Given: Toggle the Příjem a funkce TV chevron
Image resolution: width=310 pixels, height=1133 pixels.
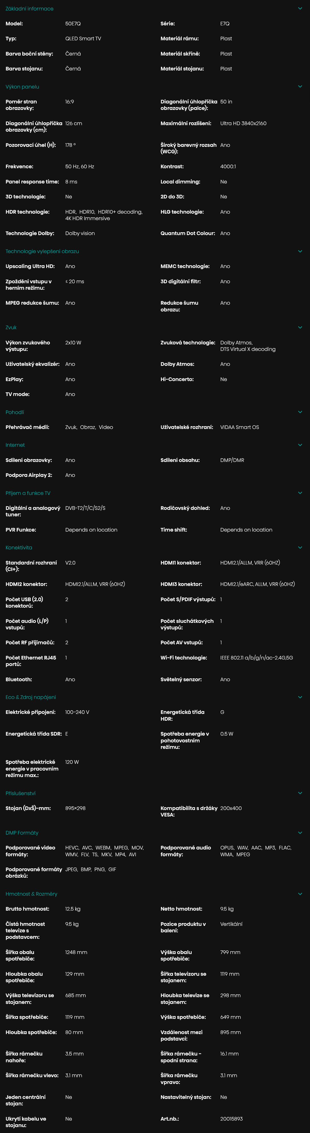Looking at the screenshot, I should (x=300, y=493).
